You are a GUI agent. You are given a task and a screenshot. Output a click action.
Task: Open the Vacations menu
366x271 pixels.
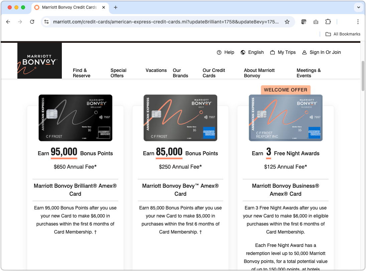(156, 70)
